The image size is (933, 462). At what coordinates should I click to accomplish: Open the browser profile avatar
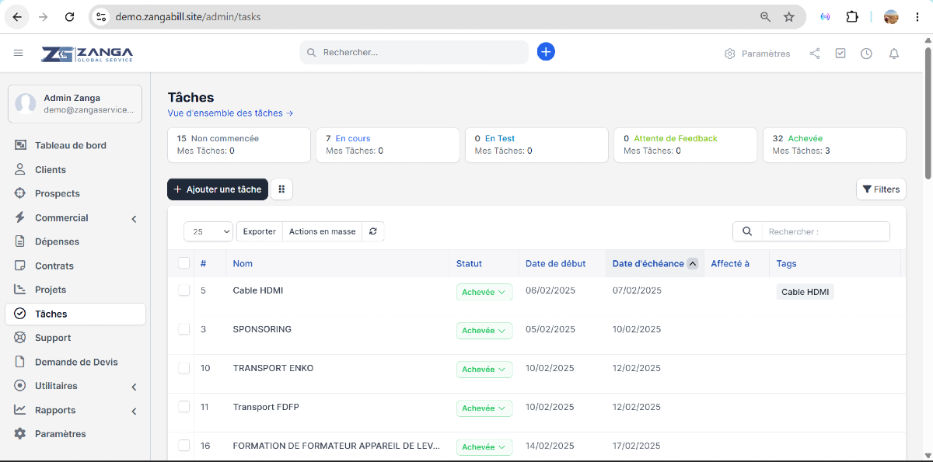(x=891, y=16)
